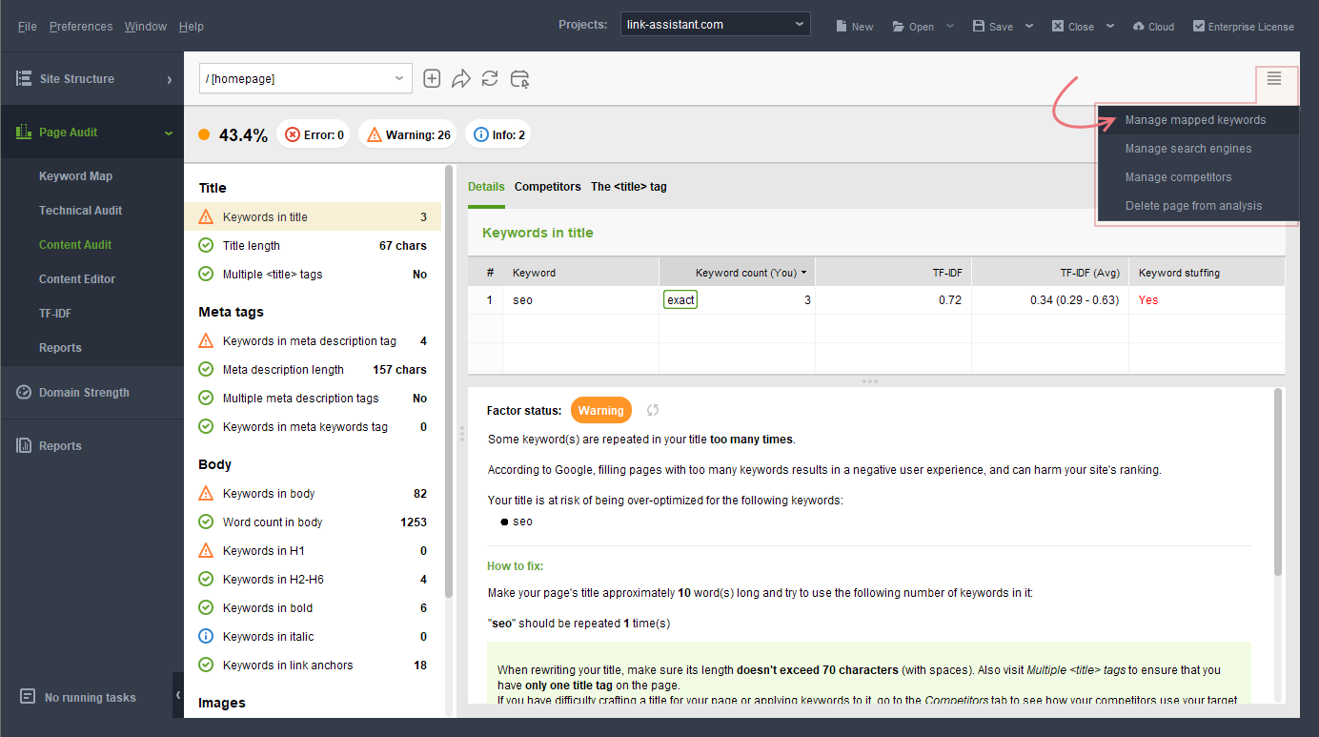Click the Reports icon in main sidebar
The image size is (1319, 737).
[24, 445]
